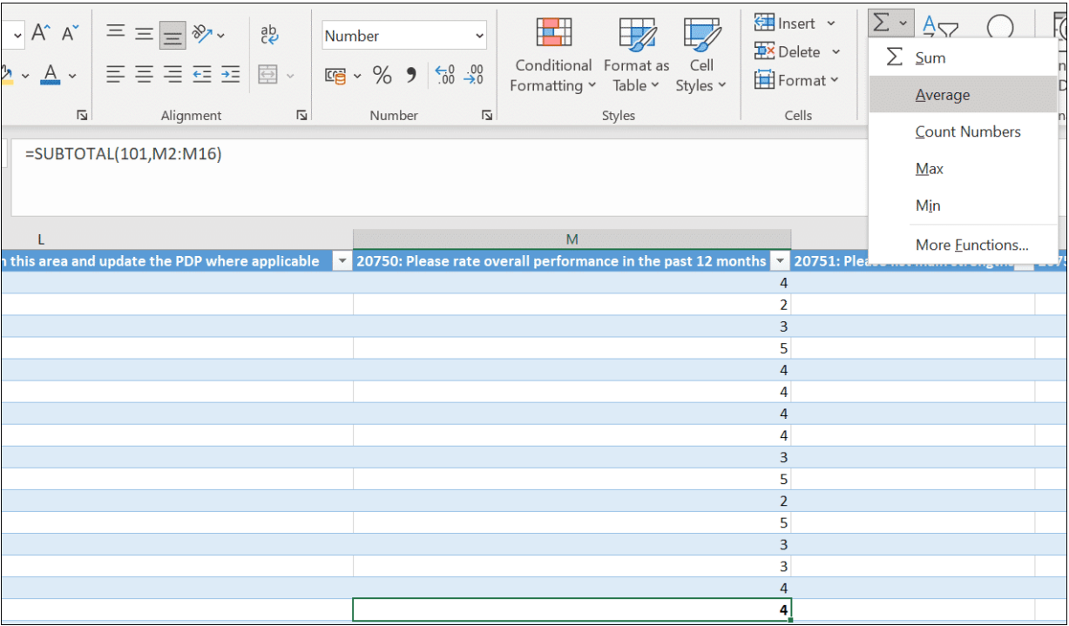Apply Percent Style
Image resolution: width=1069 pixels, height=626 pixels.
[382, 76]
